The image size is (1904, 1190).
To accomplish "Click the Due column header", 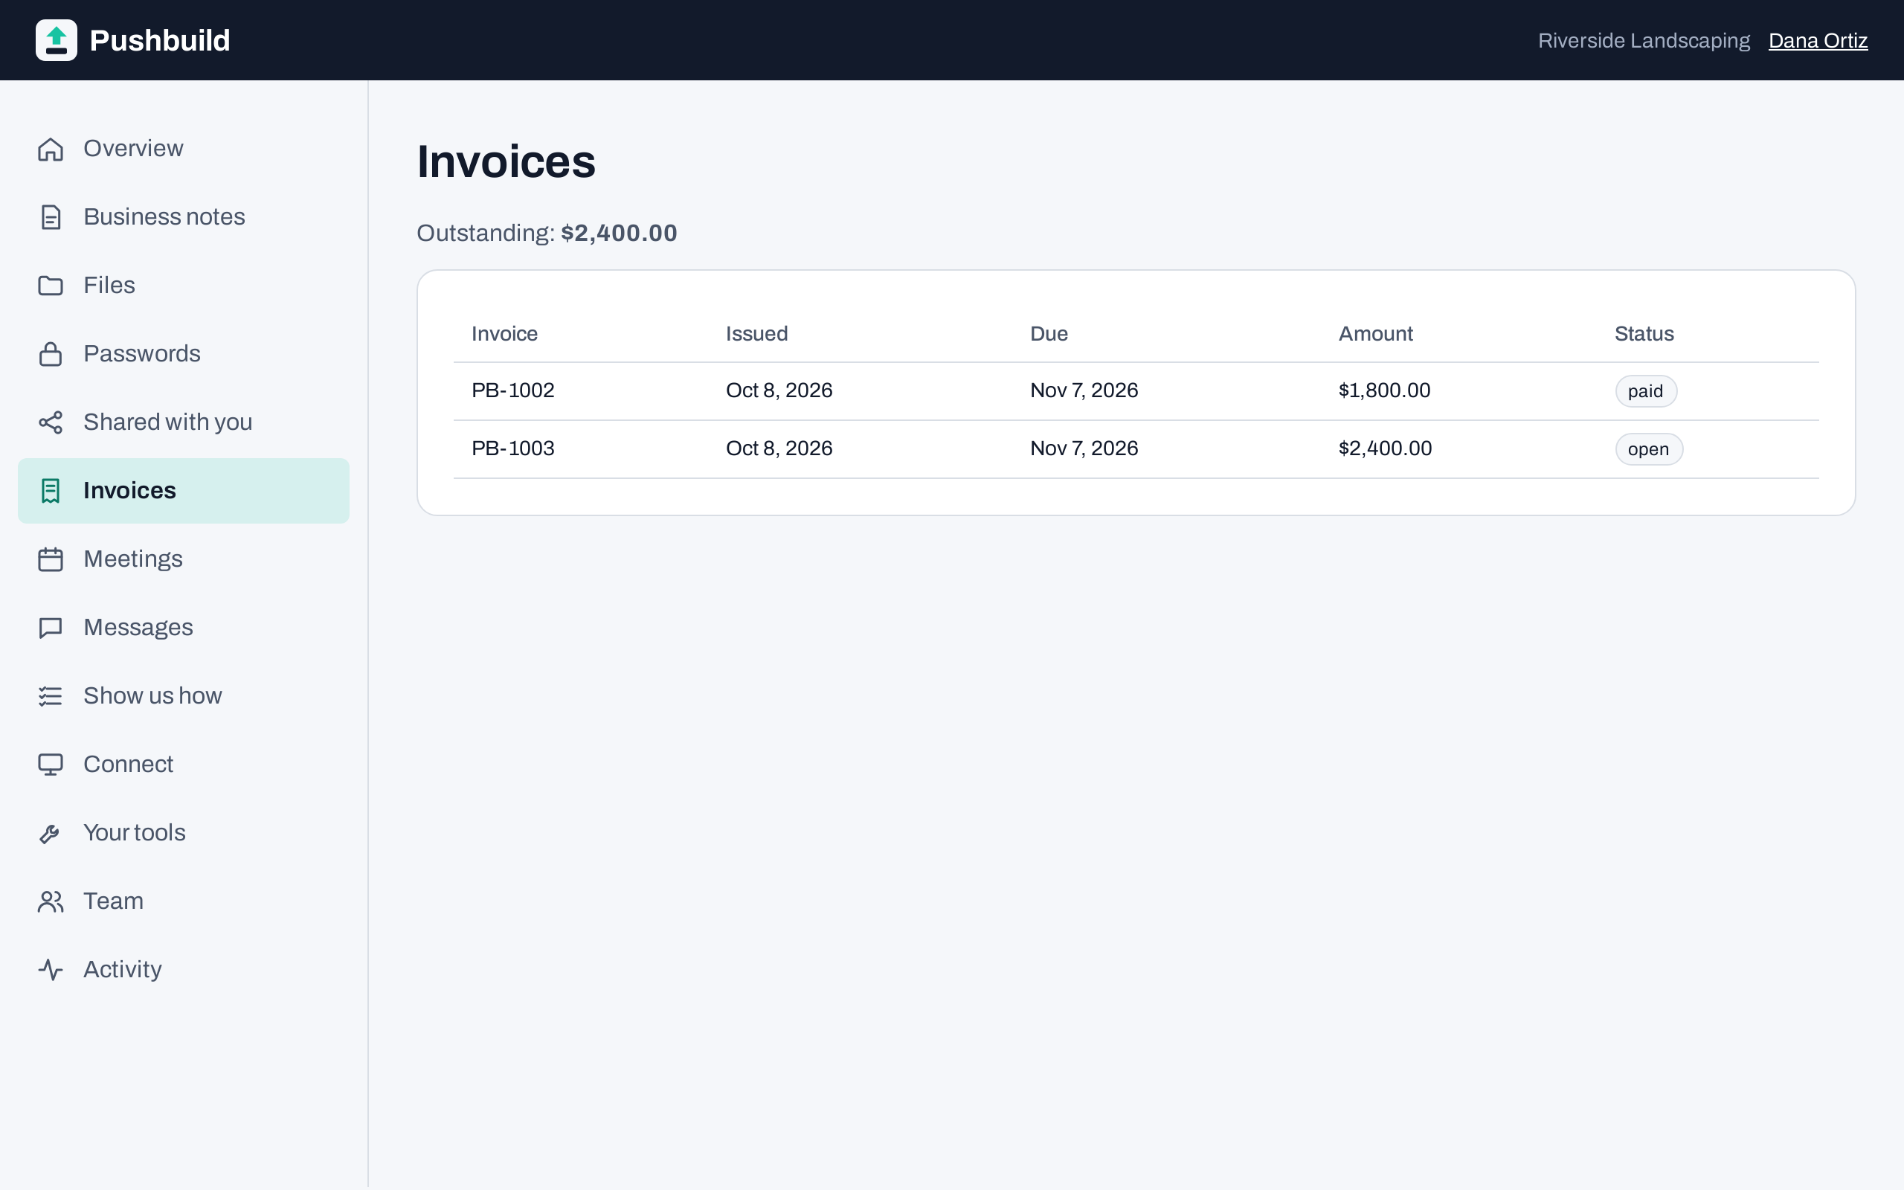I will click(1049, 334).
